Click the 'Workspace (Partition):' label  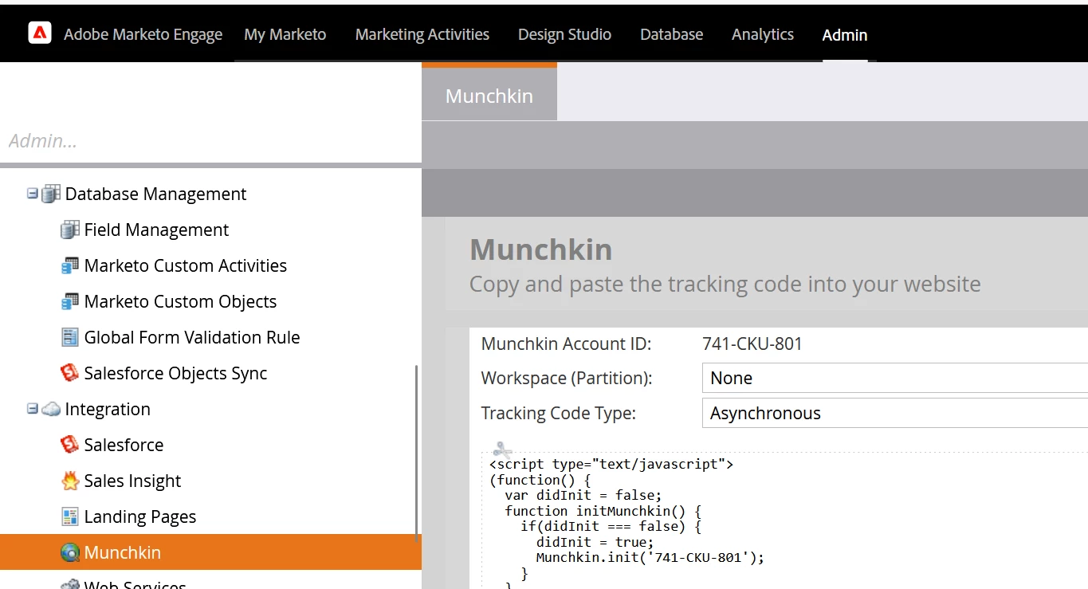point(567,378)
